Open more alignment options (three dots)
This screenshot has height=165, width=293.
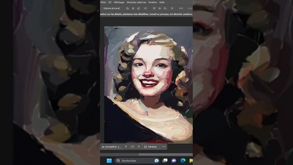click(x=181, y=8)
